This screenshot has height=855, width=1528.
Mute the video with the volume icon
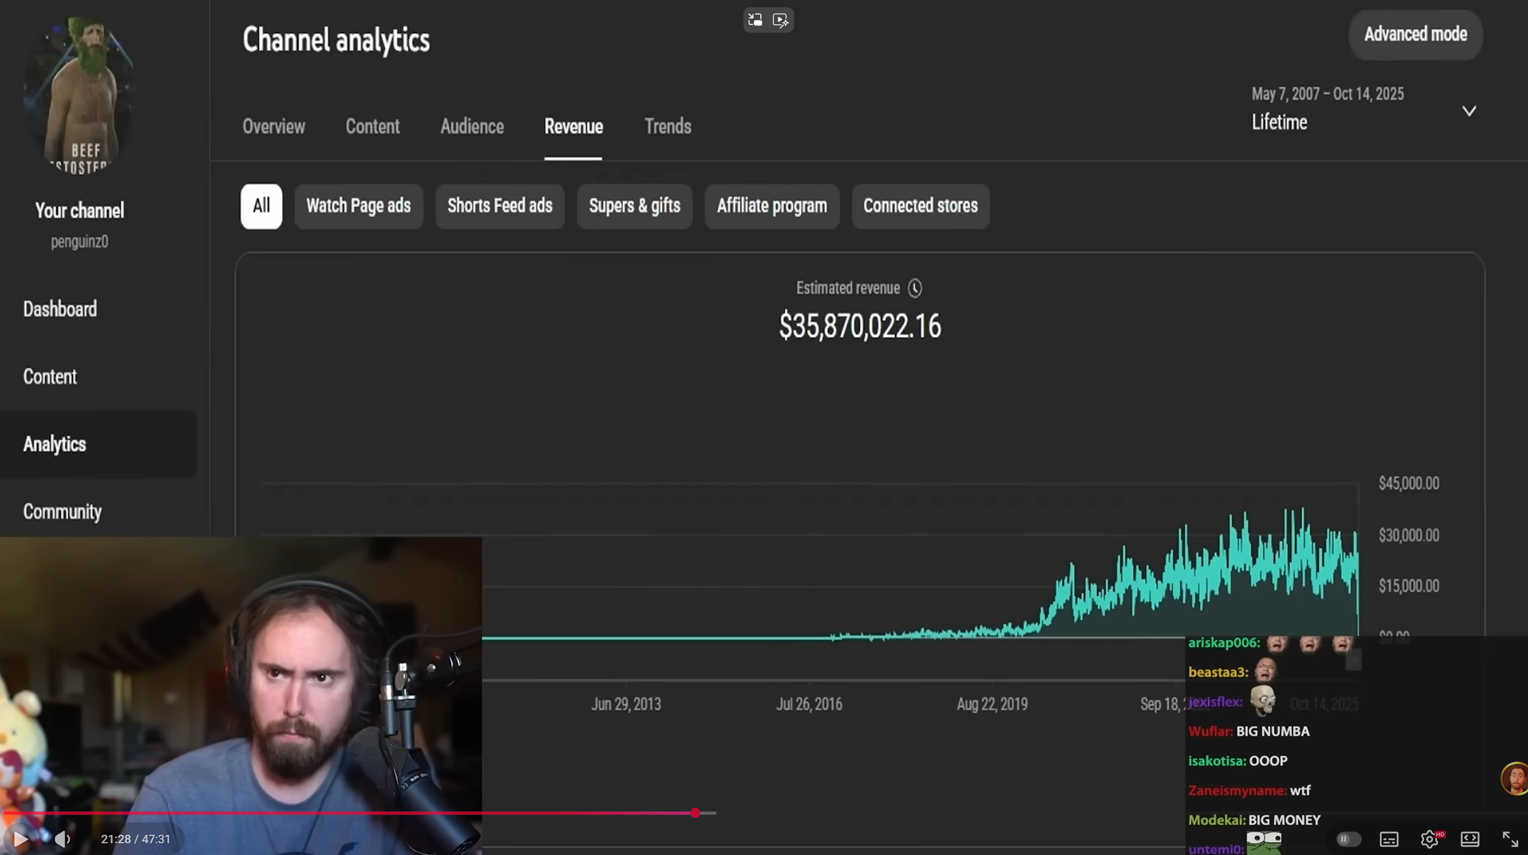[x=62, y=839]
